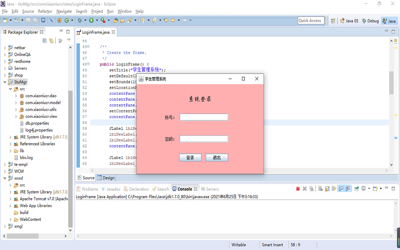Screen dimensions: 400x250
Task: Terminate the running LoginFrame with red square
Action: click(x=298, y=189)
